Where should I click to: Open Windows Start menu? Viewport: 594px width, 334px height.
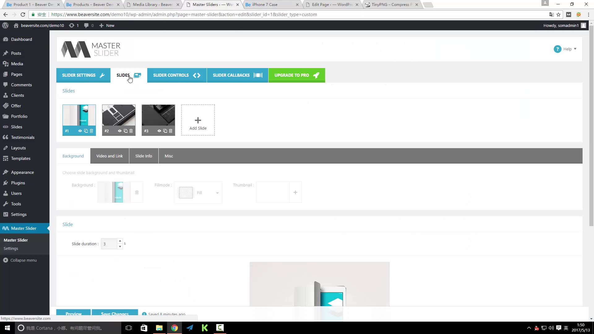click(7, 328)
